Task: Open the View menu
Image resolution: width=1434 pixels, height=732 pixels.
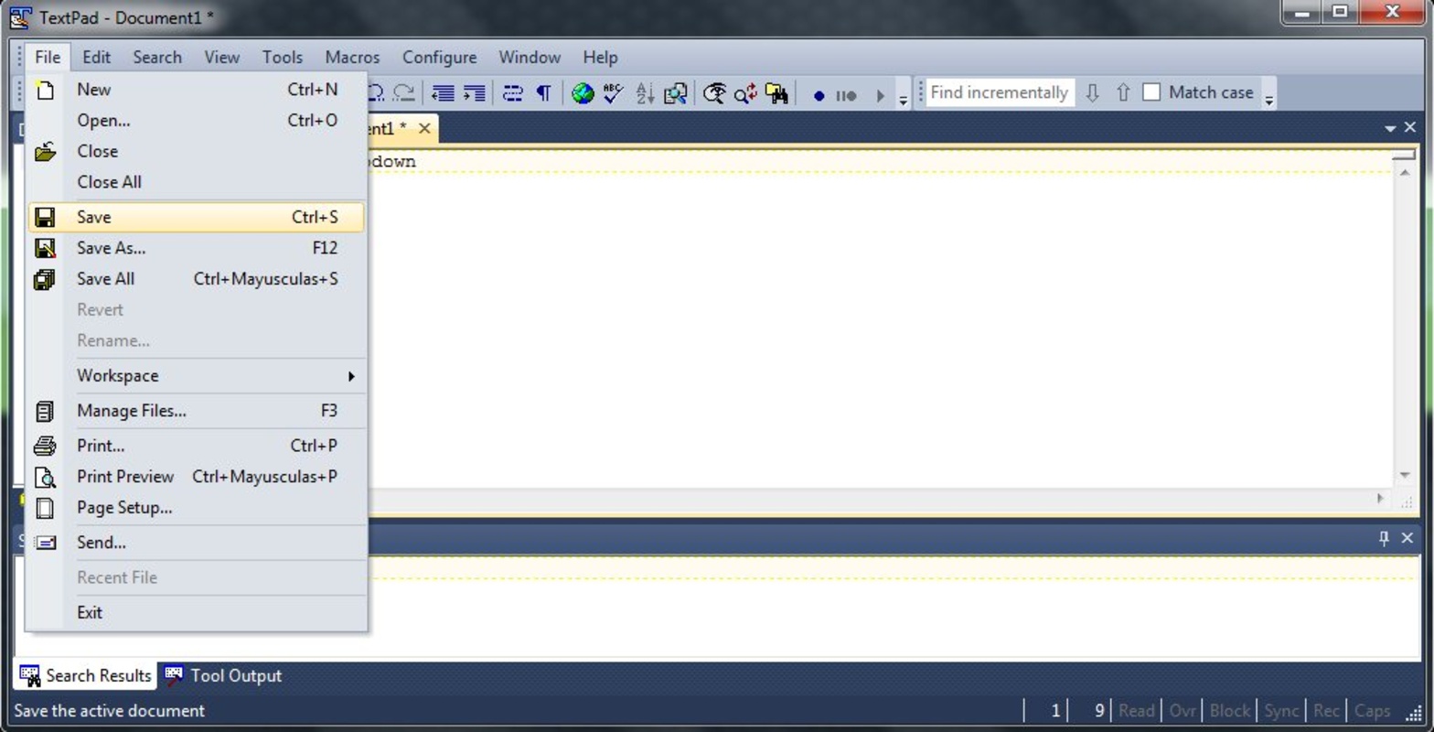Action: click(222, 57)
